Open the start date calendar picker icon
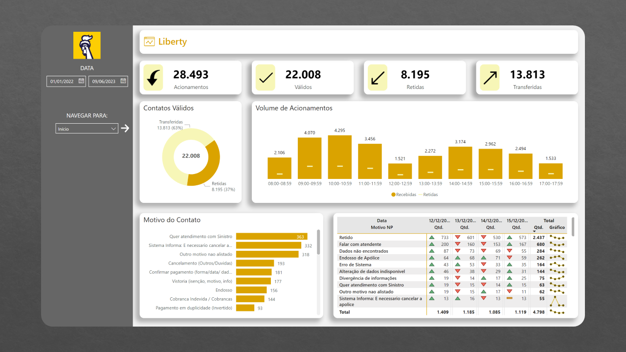Viewport: 626px width, 352px height. point(81,81)
